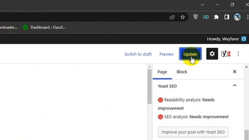This screenshot has width=249, height=140.
Task: Click Improve your post with Yoast SEO
Action: [x=193, y=132]
